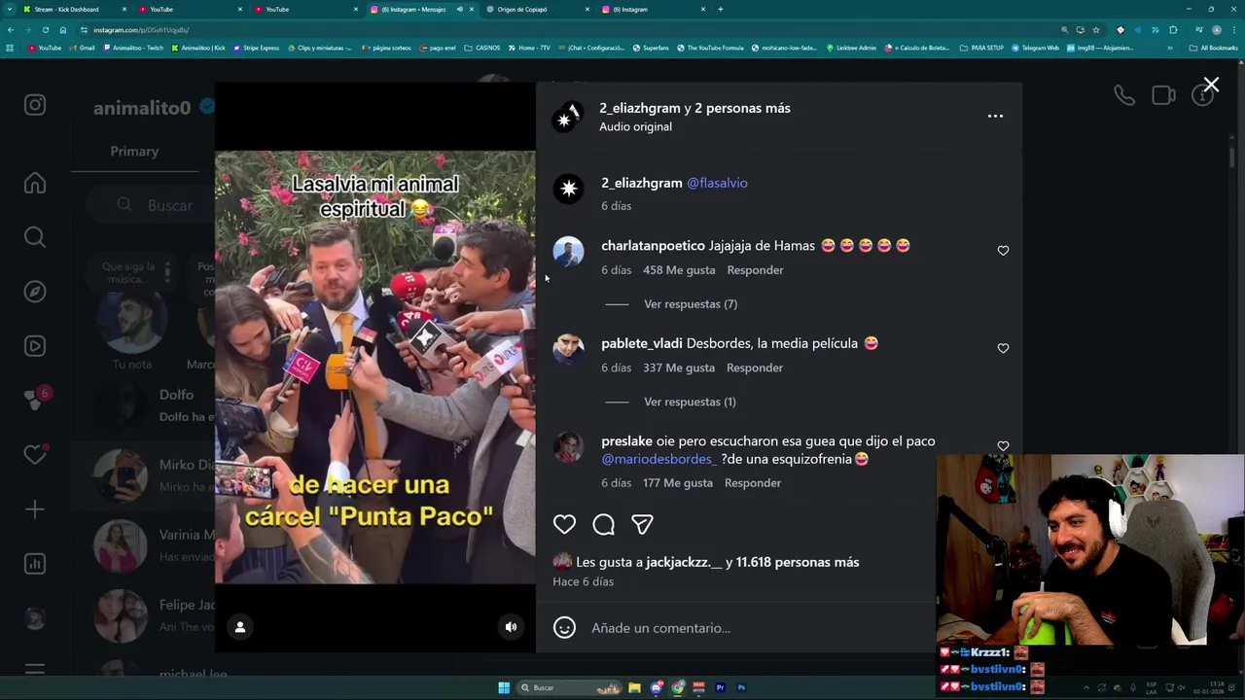Open the emoji picker in the comment box
The width and height of the screenshot is (1245, 700).
coord(564,628)
